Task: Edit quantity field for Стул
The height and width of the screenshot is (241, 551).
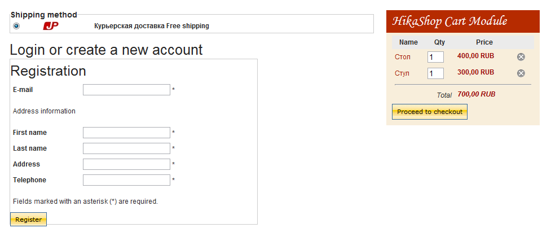Action: click(x=435, y=73)
